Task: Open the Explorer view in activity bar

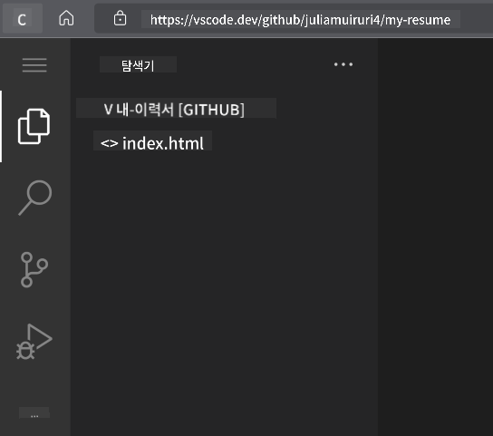Action: (x=34, y=127)
